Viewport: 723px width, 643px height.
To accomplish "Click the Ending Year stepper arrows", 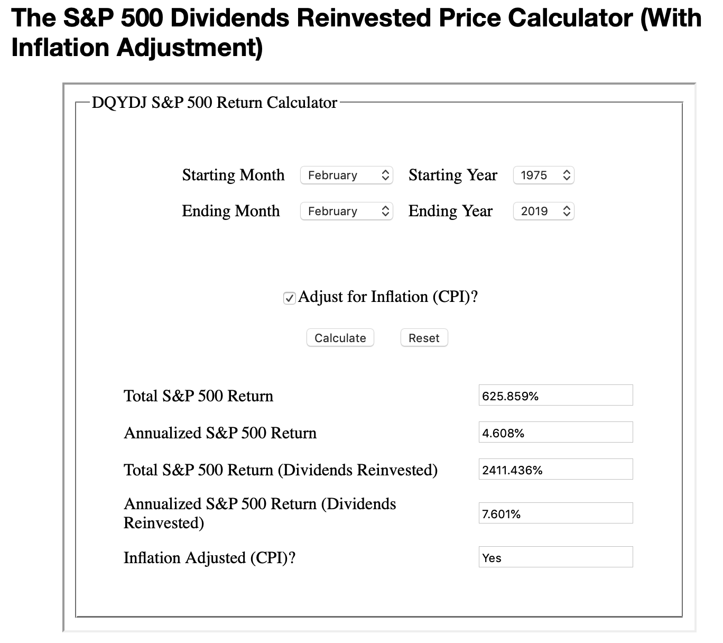I will [567, 211].
